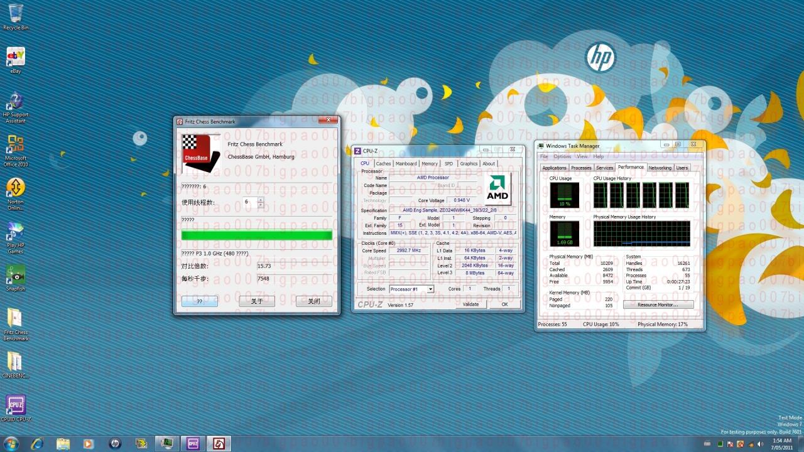Image resolution: width=804 pixels, height=452 pixels.
Task: Launch Internet Explorer from the taskbar
Action: click(x=37, y=444)
